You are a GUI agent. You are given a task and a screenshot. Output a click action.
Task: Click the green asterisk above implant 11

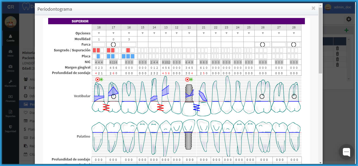pos(191,79)
